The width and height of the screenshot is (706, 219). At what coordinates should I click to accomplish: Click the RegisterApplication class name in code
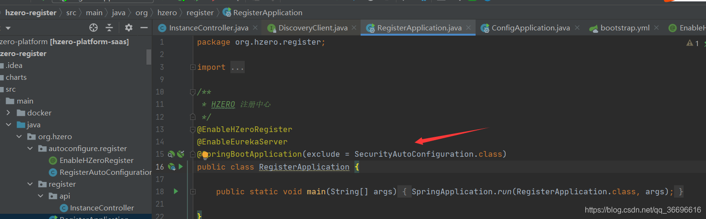pos(304,167)
